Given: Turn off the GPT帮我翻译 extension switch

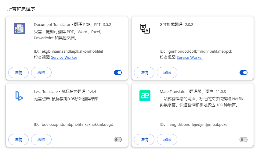Looking at the screenshot, I should [x=243, y=73].
